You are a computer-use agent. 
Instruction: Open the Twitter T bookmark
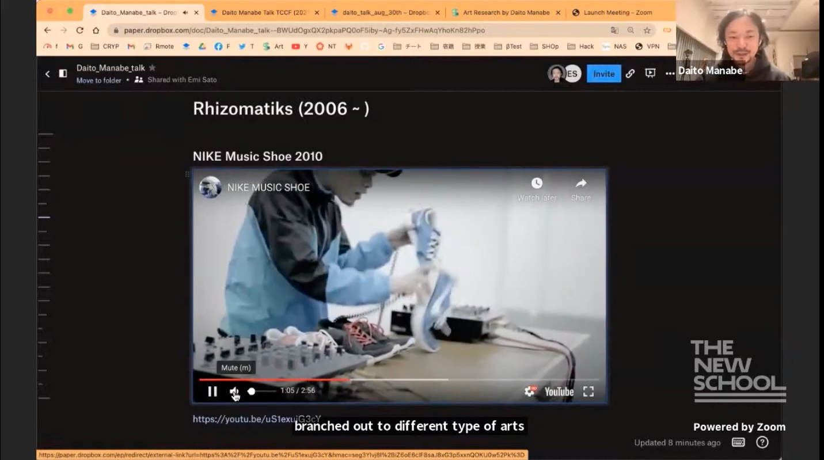246,47
